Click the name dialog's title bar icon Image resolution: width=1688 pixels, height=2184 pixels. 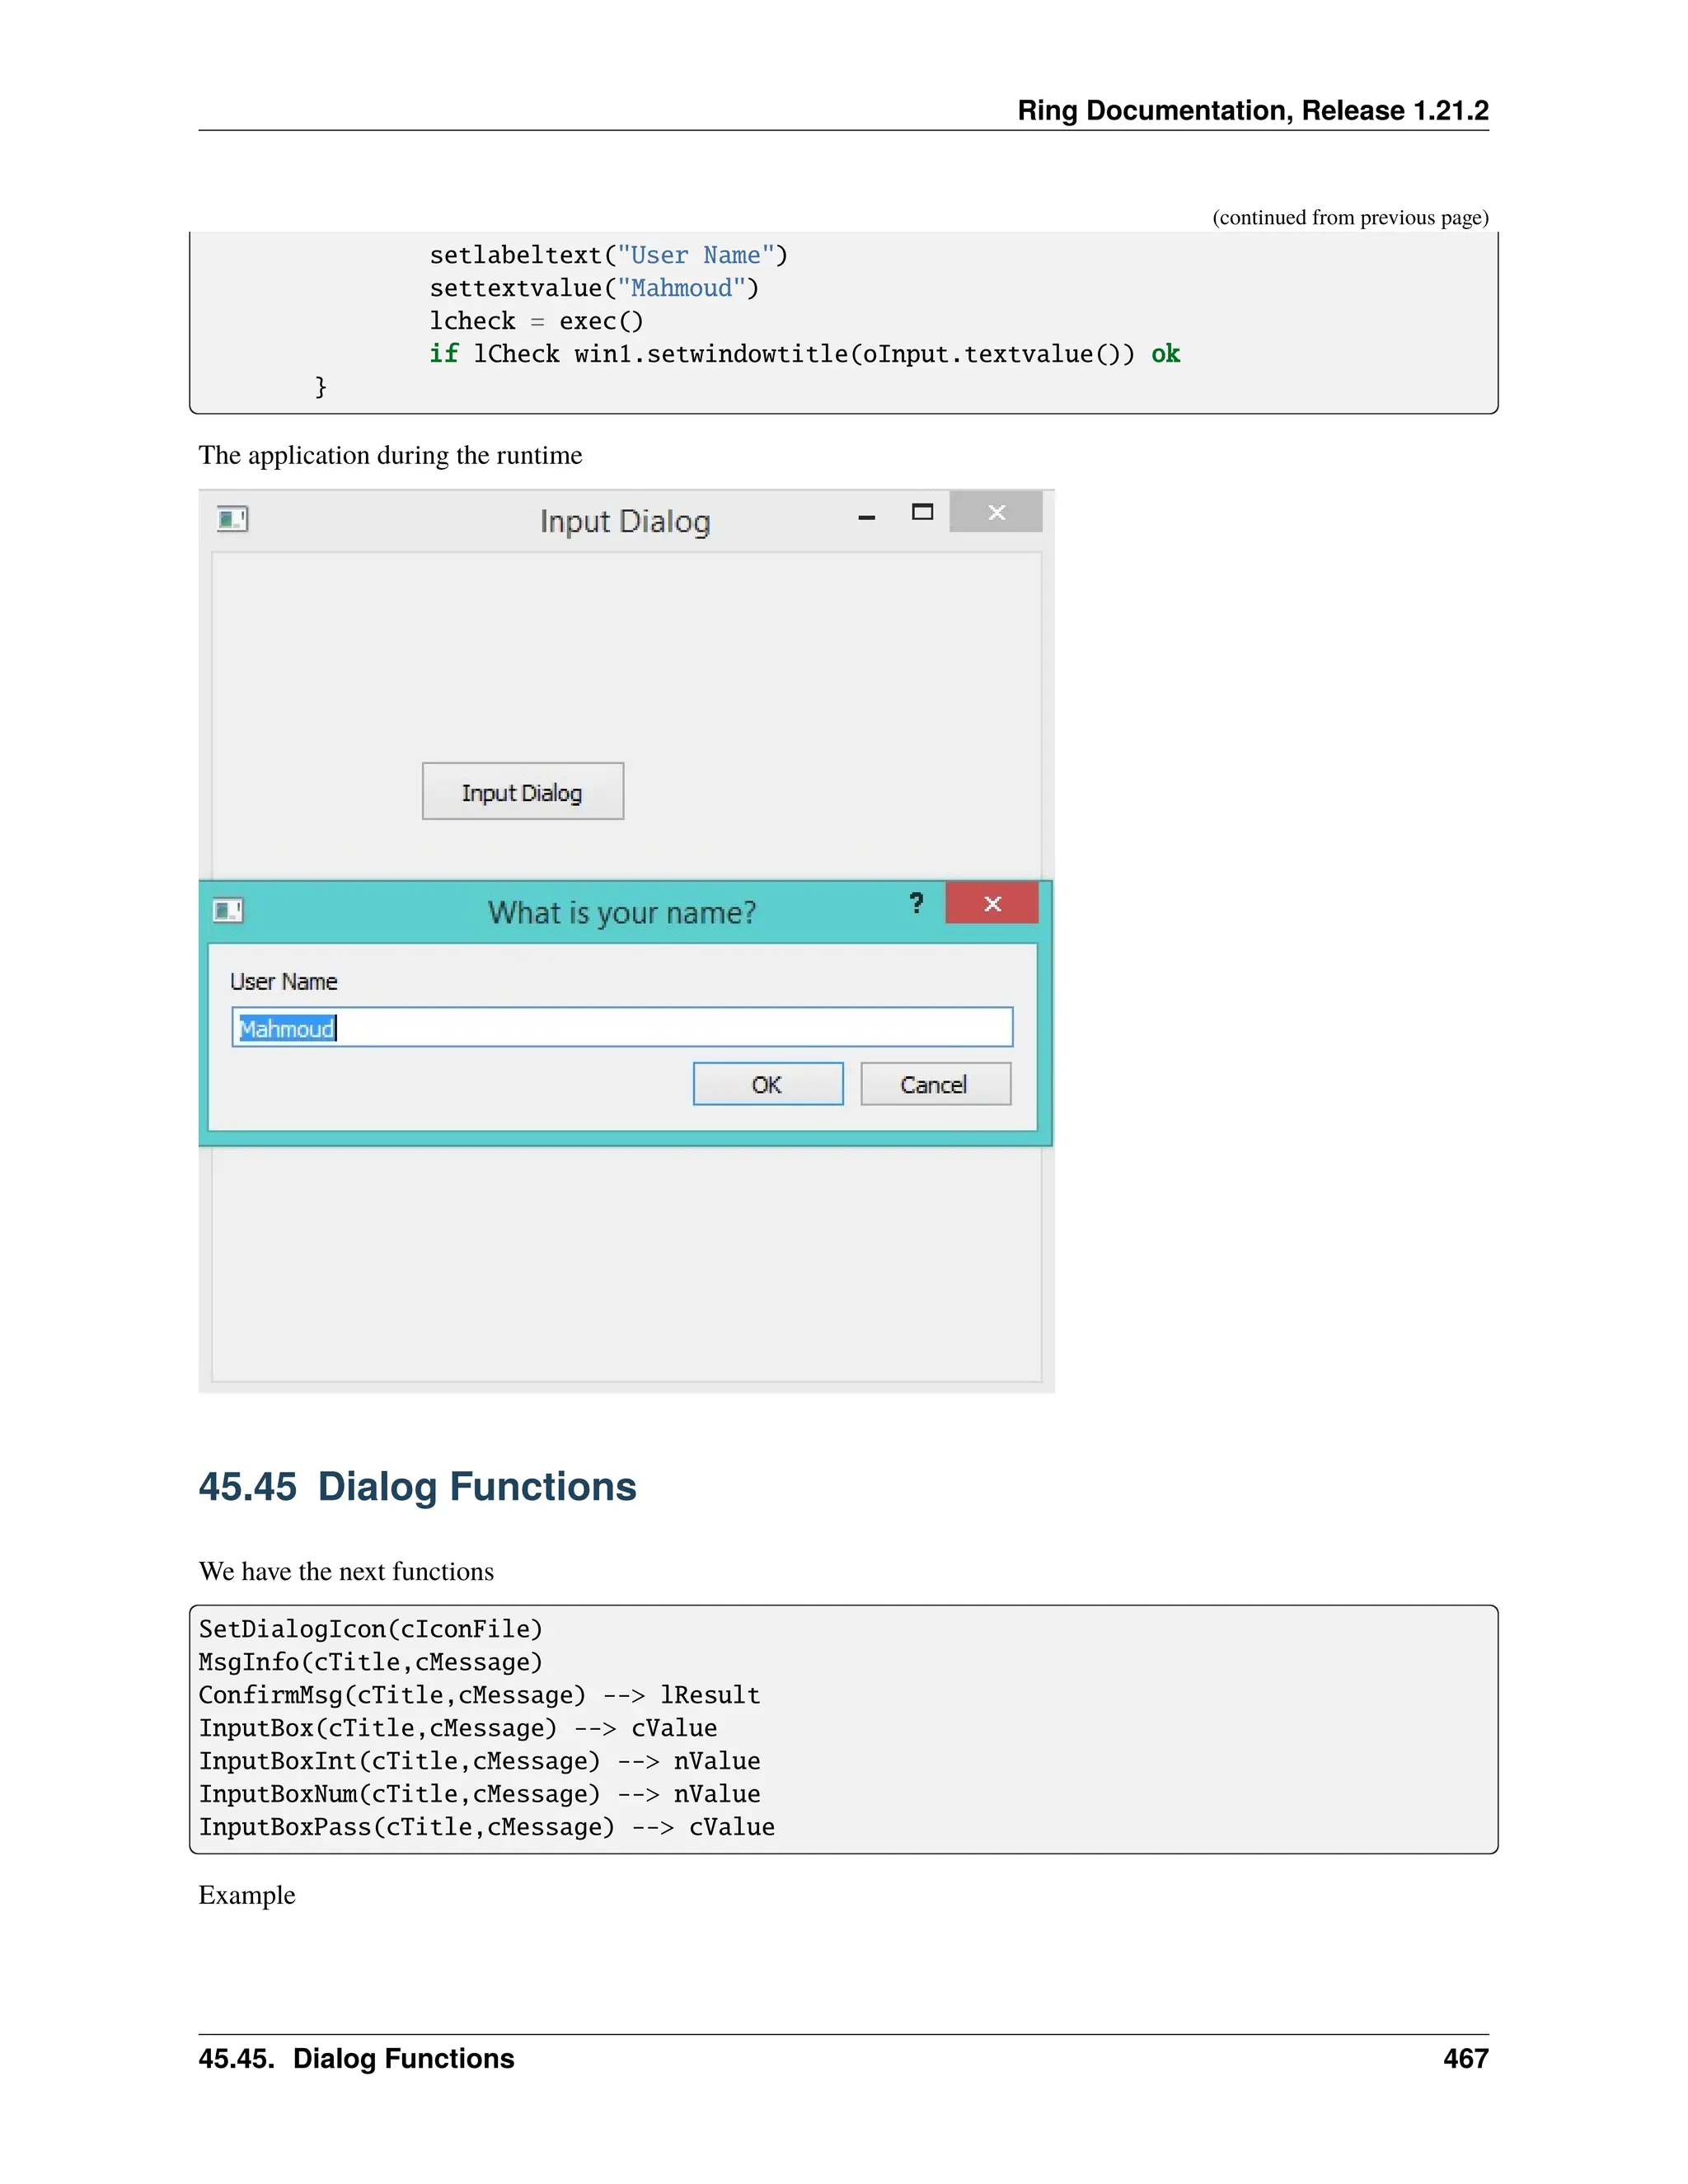228,910
